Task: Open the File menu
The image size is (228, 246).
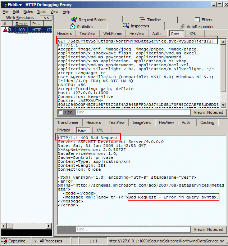Action: tap(5, 12)
